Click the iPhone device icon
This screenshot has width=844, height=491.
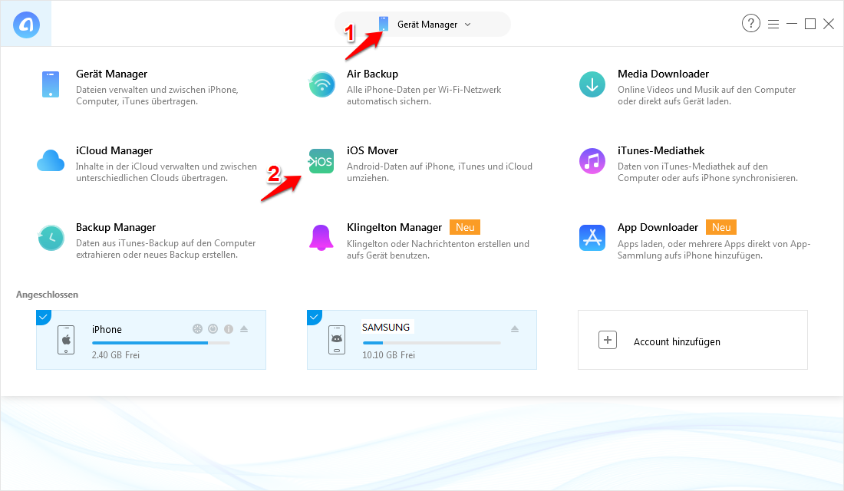(66, 340)
